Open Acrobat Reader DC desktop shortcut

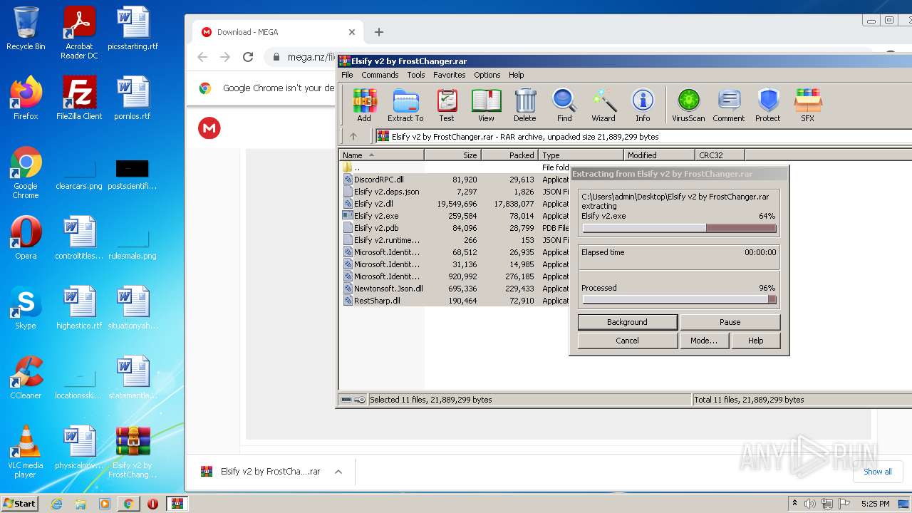click(x=79, y=33)
